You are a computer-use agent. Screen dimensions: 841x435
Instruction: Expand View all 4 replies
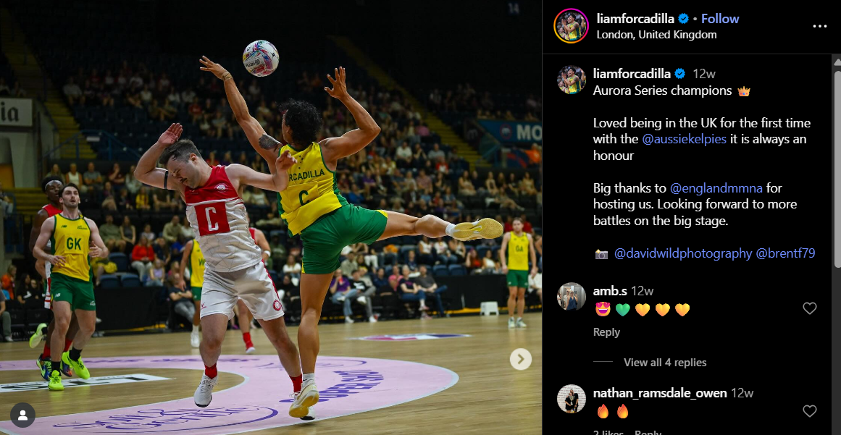pyautogui.click(x=664, y=363)
